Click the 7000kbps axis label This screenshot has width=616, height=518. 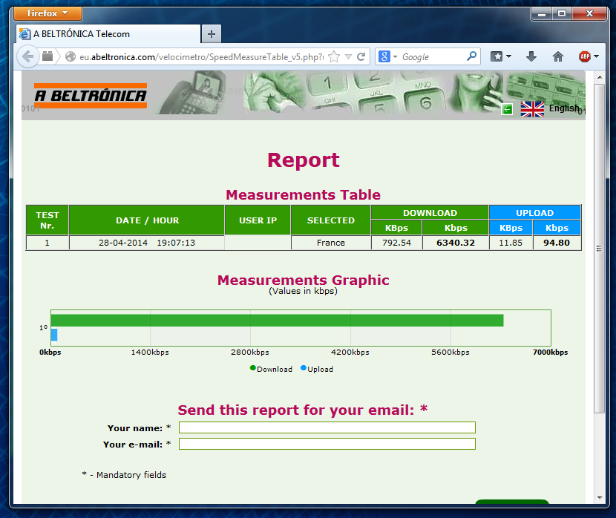click(550, 353)
